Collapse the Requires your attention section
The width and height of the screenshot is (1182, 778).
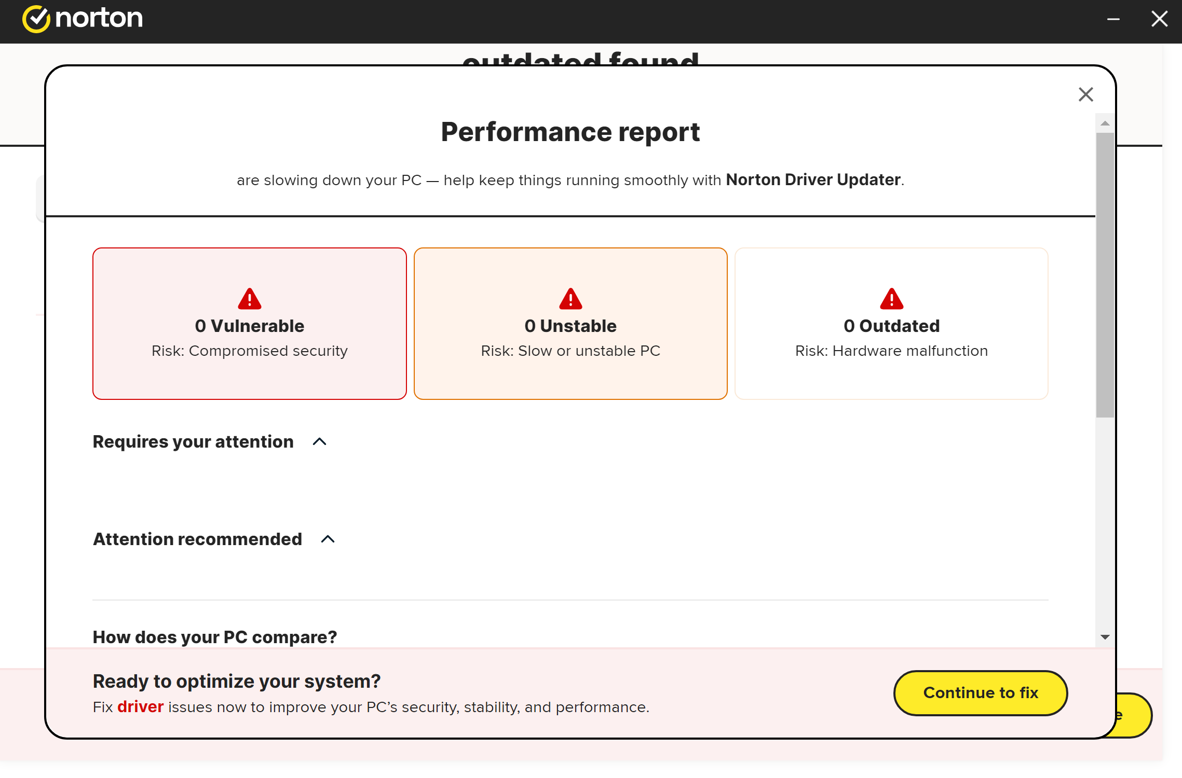(x=320, y=442)
